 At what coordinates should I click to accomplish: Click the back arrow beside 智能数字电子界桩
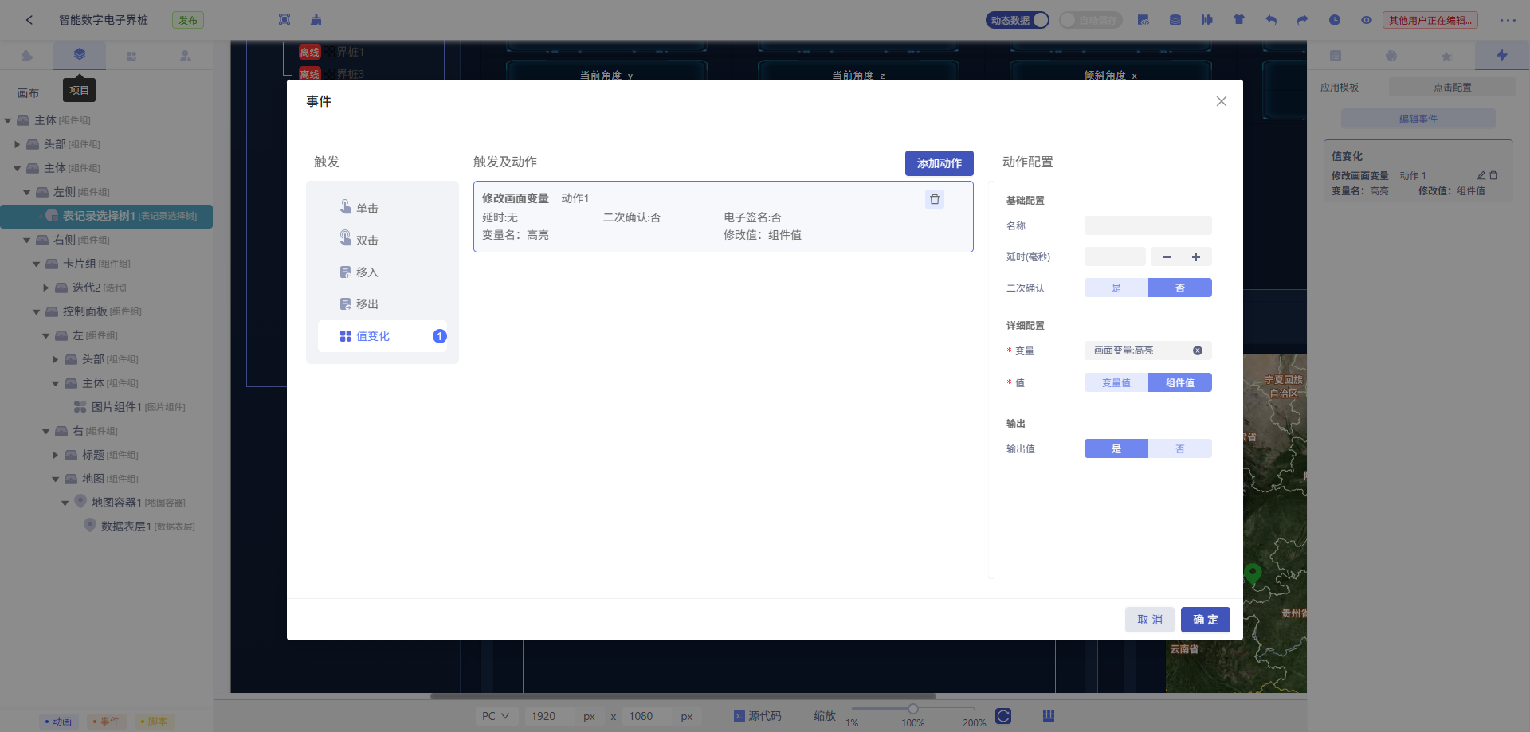pyautogui.click(x=29, y=20)
